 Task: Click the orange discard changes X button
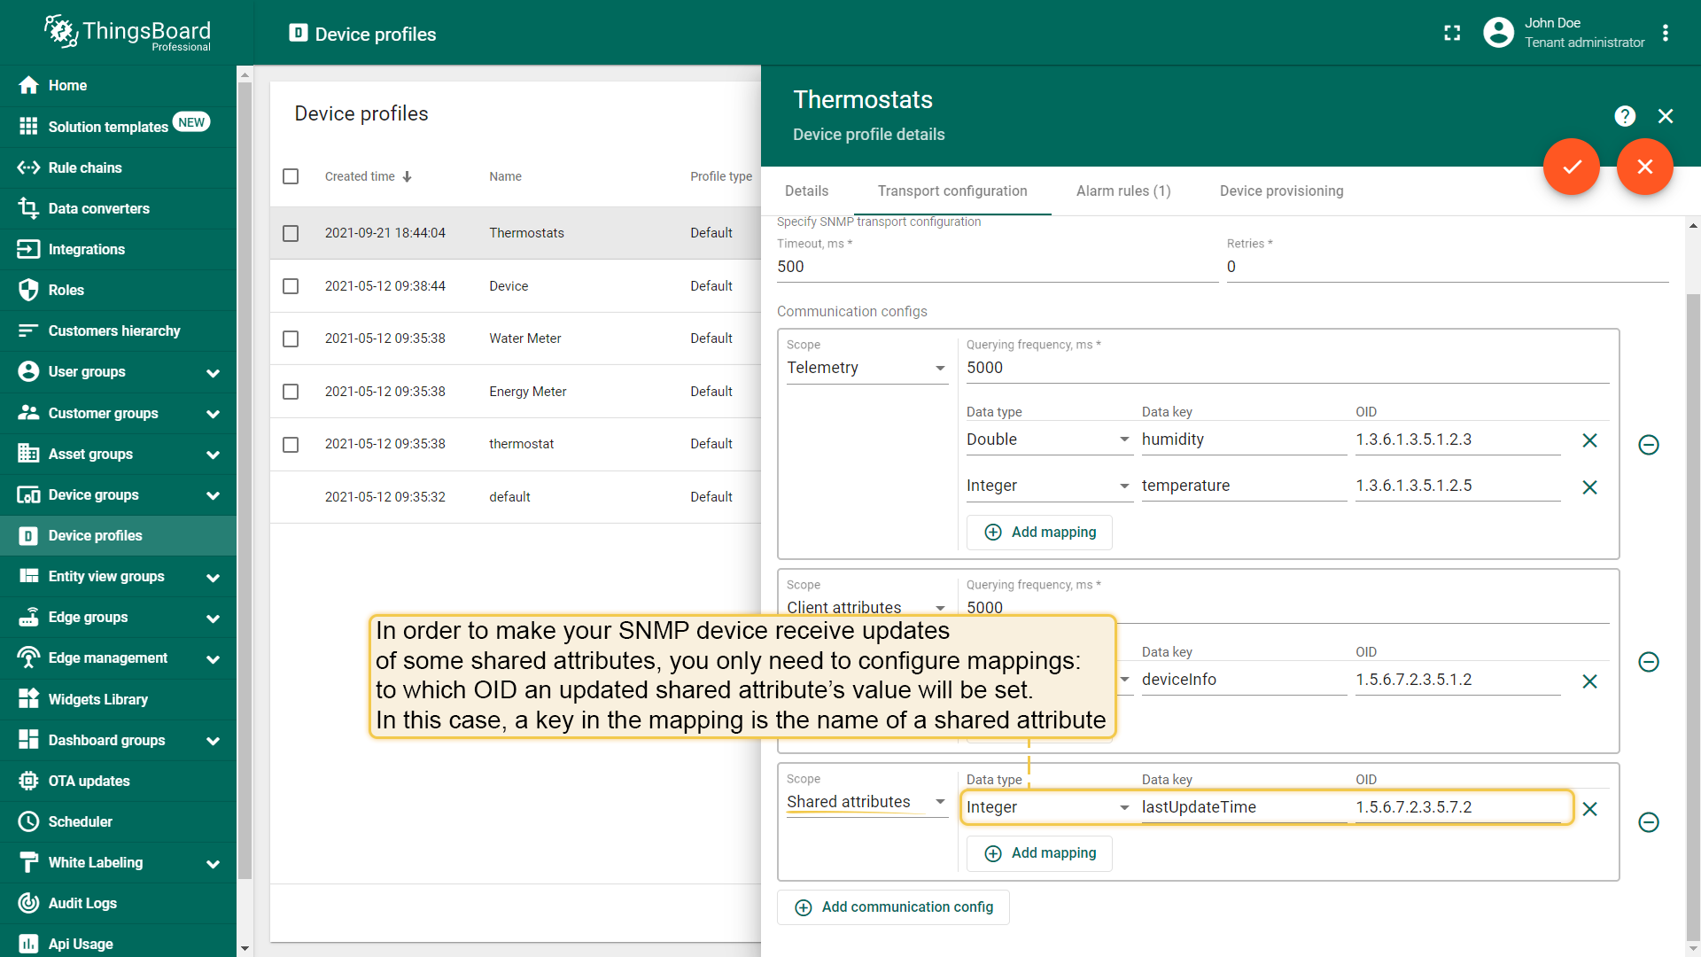[1644, 167]
